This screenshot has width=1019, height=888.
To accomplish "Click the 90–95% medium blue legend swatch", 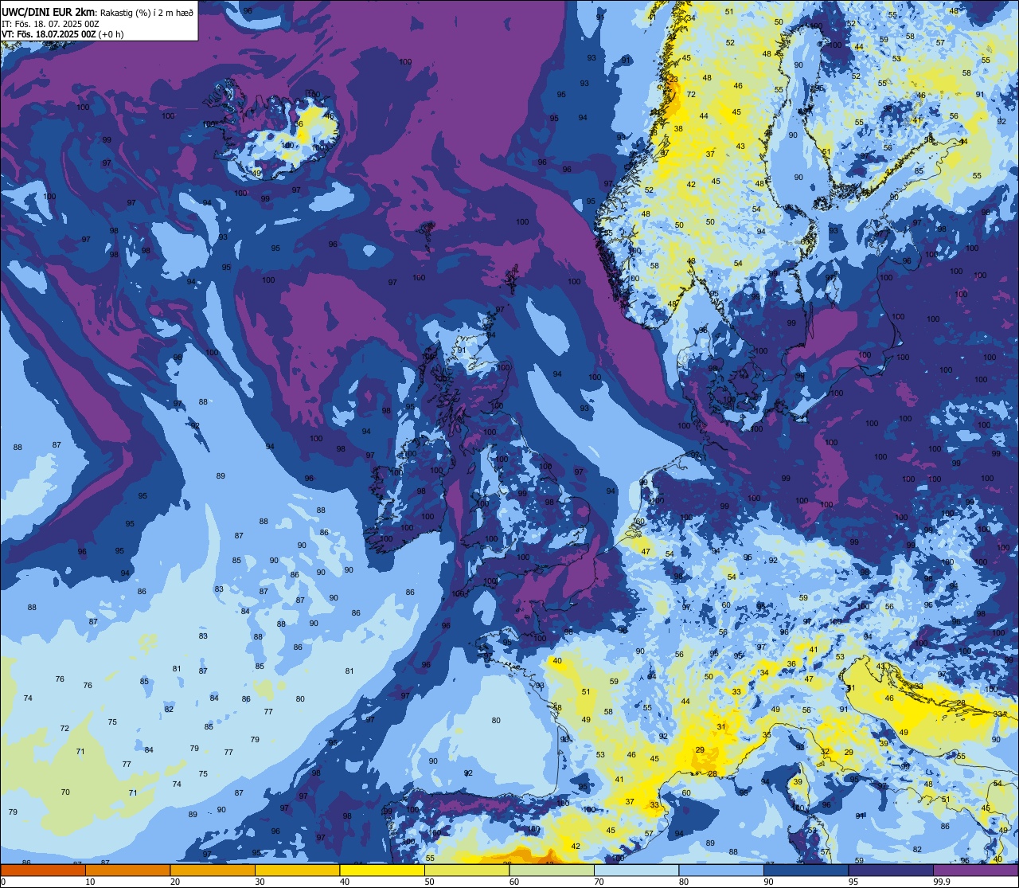I will 806,870.
